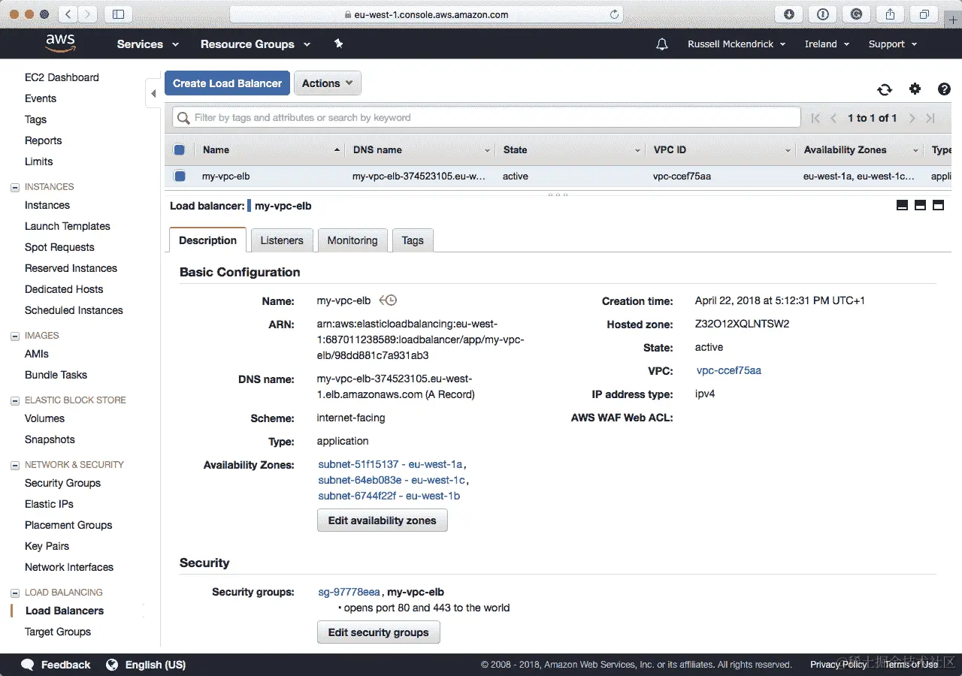The image size is (962, 676).
Task: Go to last page of results icon
Action: pos(930,118)
